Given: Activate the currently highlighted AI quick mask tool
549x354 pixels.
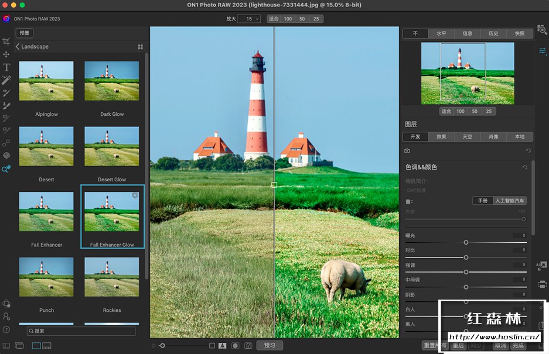Looking at the screenshot, I should coord(8,169).
